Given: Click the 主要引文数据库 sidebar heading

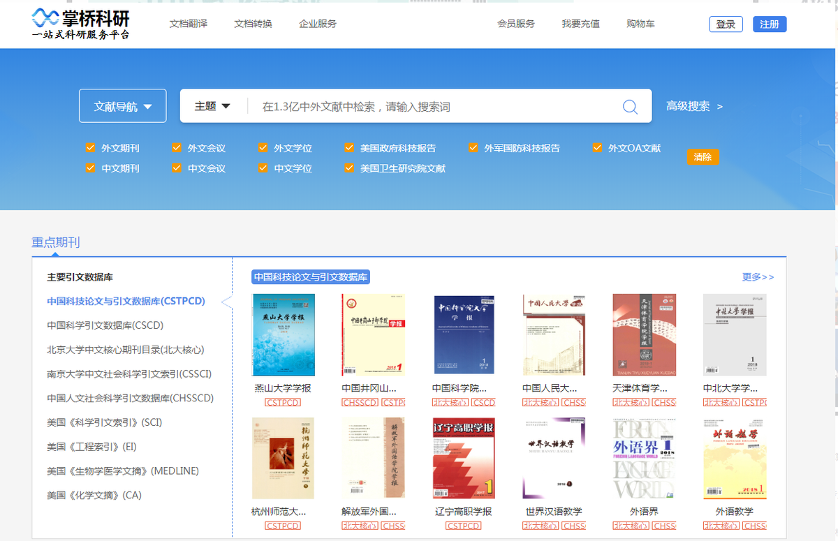Looking at the screenshot, I should pos(80,277).
